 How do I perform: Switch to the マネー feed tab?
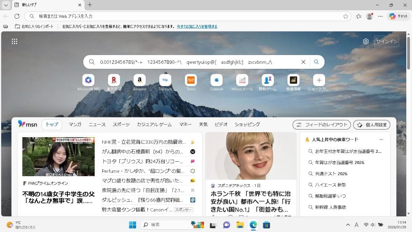point(185,124)
